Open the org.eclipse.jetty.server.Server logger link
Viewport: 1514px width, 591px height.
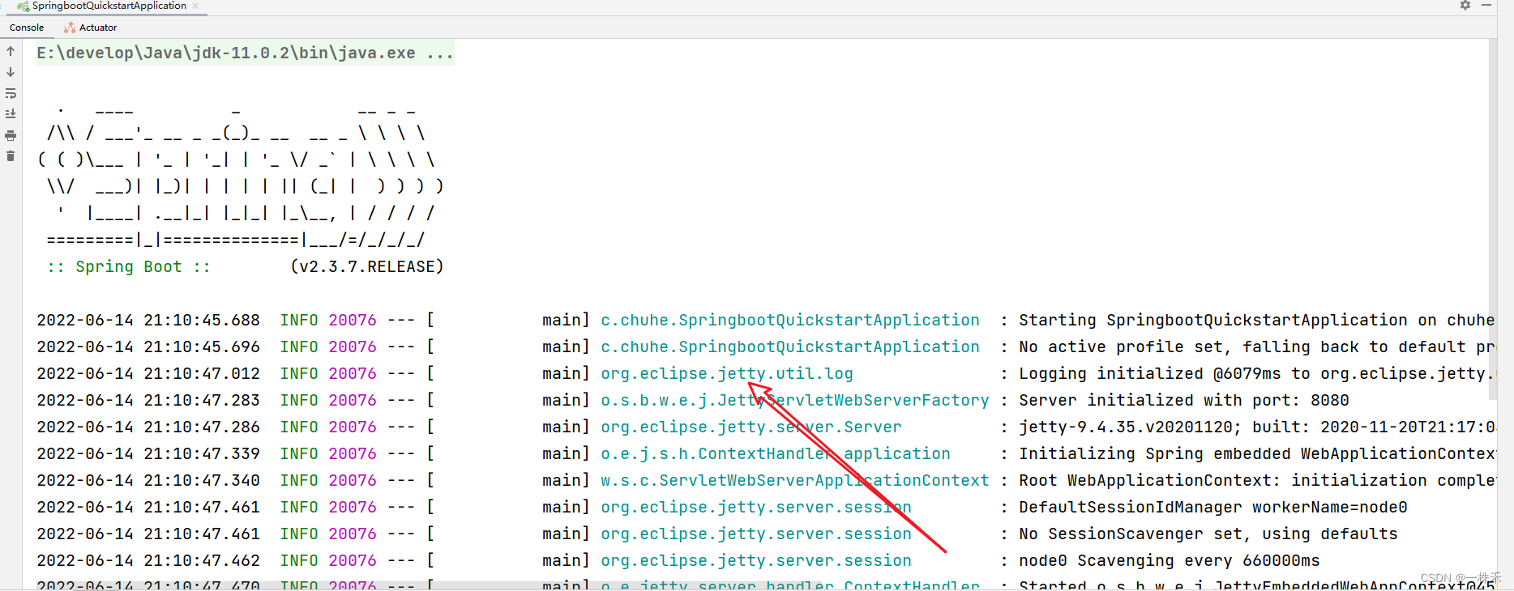click(751, 427)
